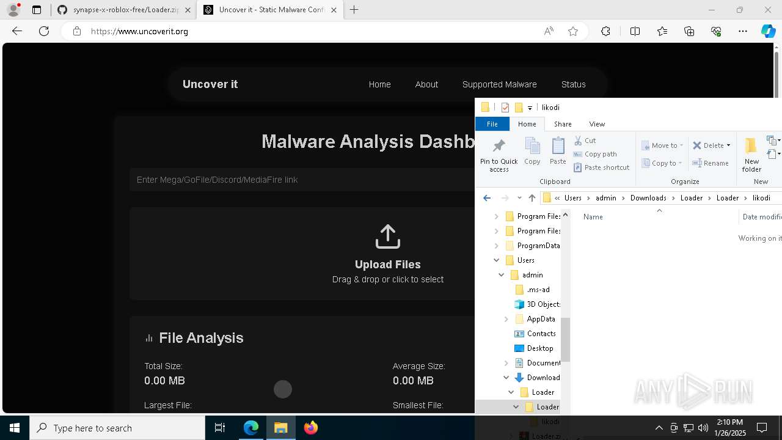Refresh the Uncover it page
Screen dimensions: 782x440
(x=44, y=31)
